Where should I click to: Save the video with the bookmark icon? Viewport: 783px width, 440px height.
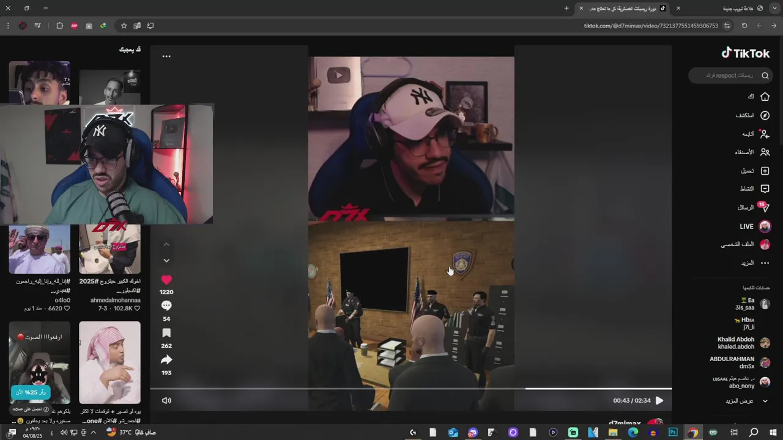tap(166, 333)
